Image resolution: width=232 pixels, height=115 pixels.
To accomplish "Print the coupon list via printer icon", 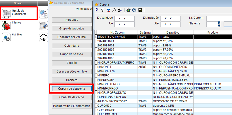I will [128, 10].
